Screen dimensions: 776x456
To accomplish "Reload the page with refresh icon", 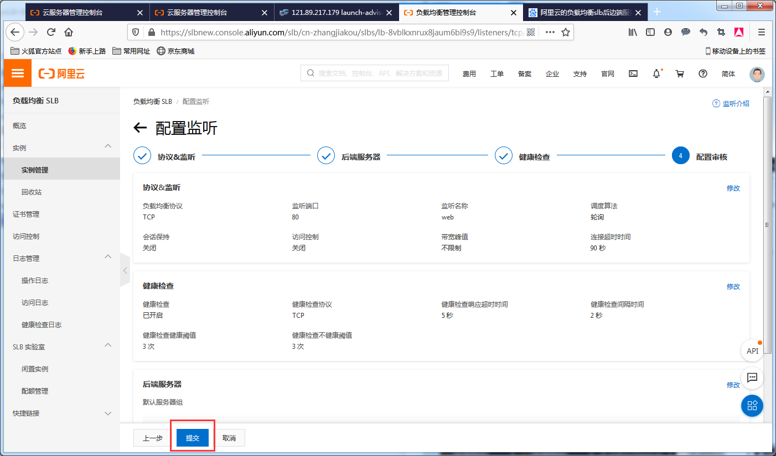I will pos(50,32).
